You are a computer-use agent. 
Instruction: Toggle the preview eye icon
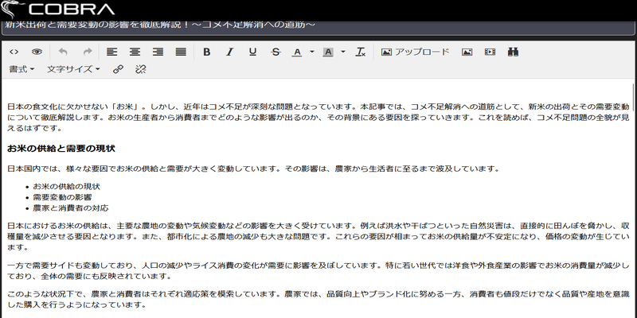37,52
